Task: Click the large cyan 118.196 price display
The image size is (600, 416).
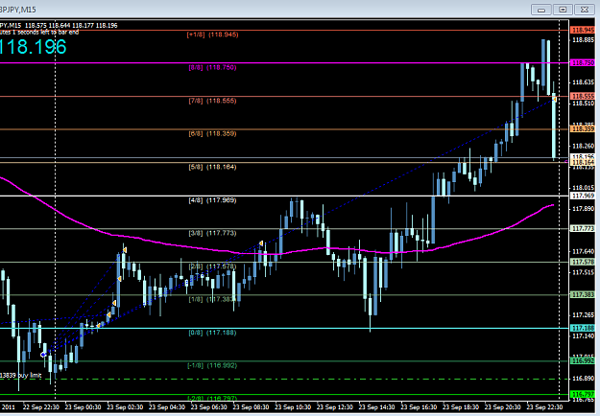Action: click(34, 47)
